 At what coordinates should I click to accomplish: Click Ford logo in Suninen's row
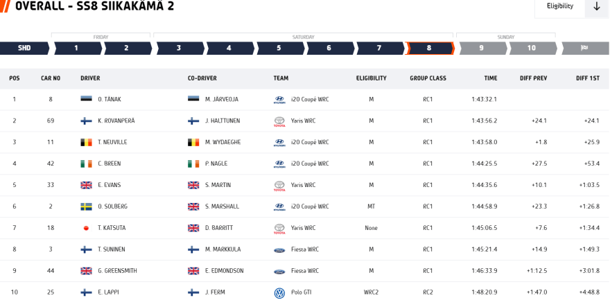click(279, 249)
